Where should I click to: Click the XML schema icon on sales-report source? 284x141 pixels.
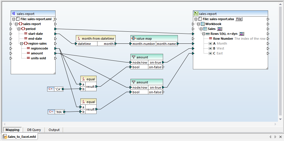click(14, 14)
